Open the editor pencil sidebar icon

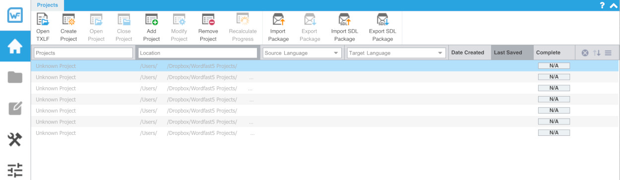point(15,108)
